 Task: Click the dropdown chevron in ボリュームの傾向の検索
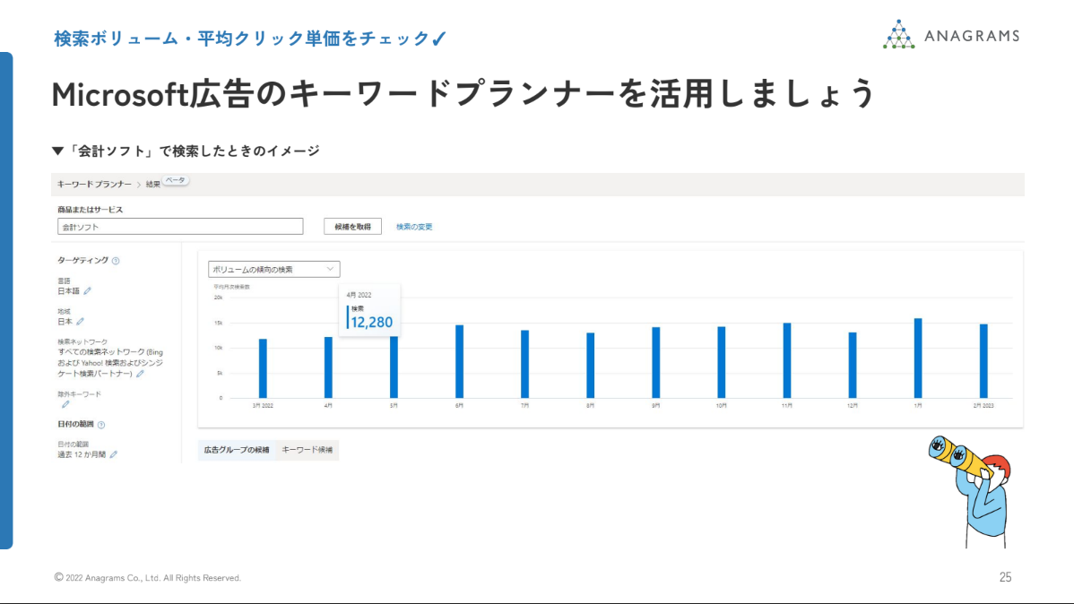click(x=330, y=269)
